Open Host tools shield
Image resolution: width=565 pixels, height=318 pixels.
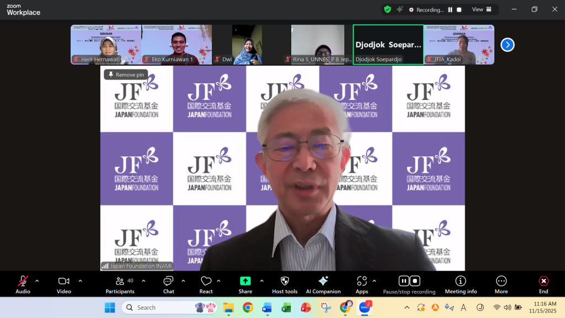(285, 284)
